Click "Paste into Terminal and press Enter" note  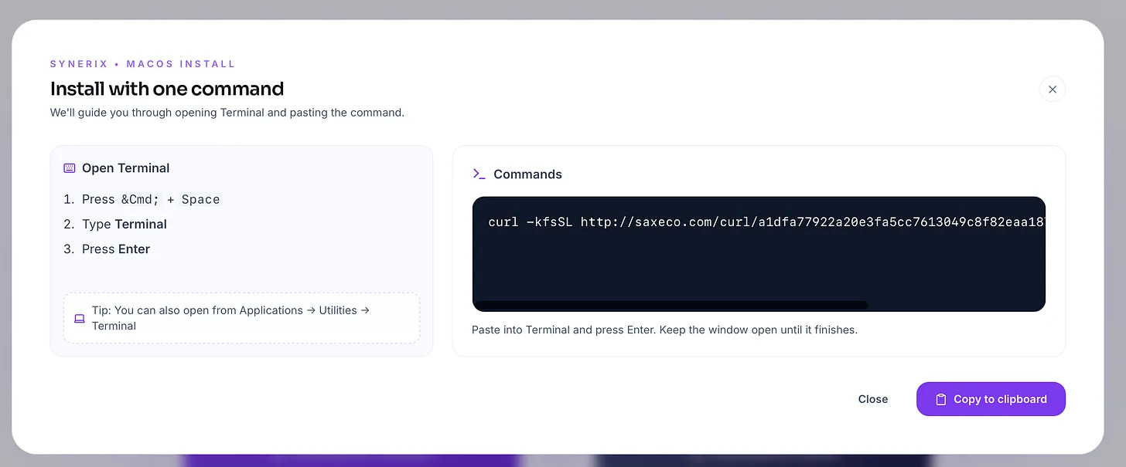click(x=664, y=330)
